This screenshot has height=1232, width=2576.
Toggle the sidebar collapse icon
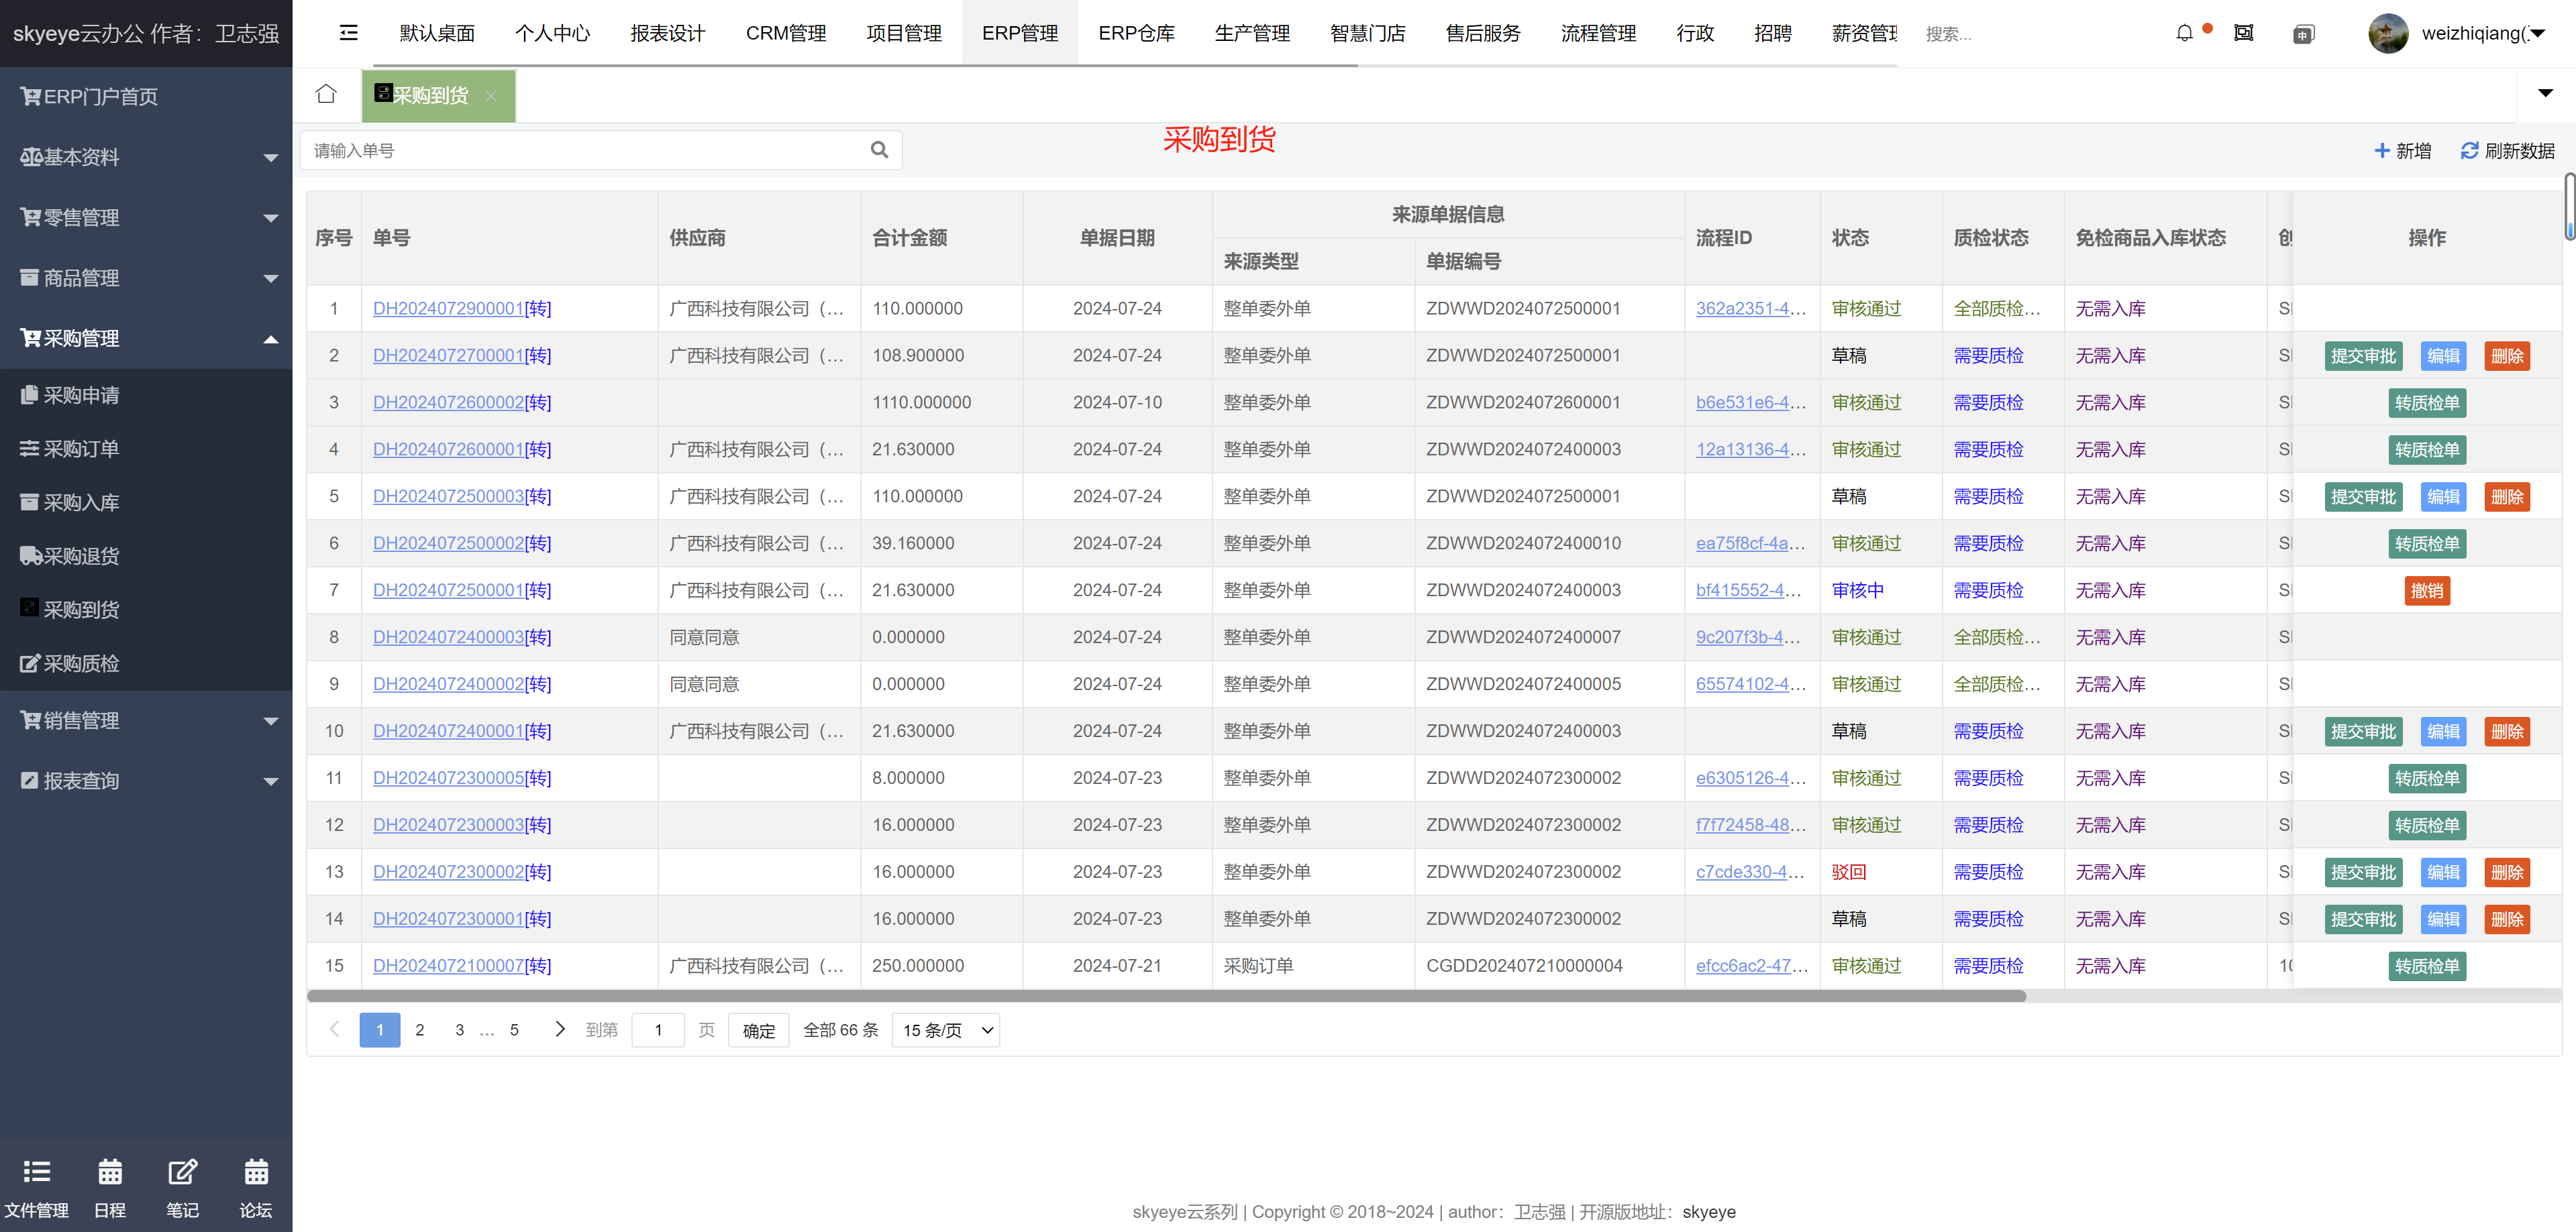tap(348, 33)
